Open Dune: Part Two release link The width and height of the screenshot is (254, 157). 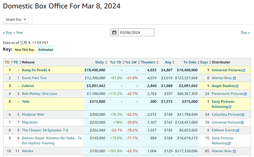34,78
